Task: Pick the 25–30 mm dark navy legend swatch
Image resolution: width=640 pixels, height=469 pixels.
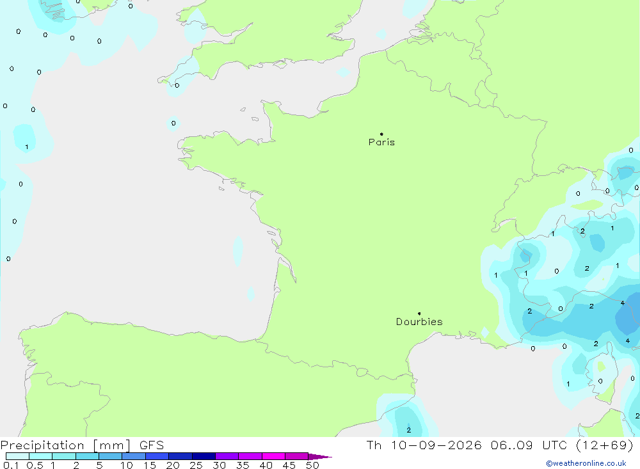Action: pos(204,456)
